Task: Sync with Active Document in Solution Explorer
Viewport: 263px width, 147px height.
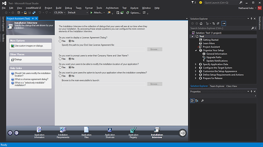Action: pos(214,23)
